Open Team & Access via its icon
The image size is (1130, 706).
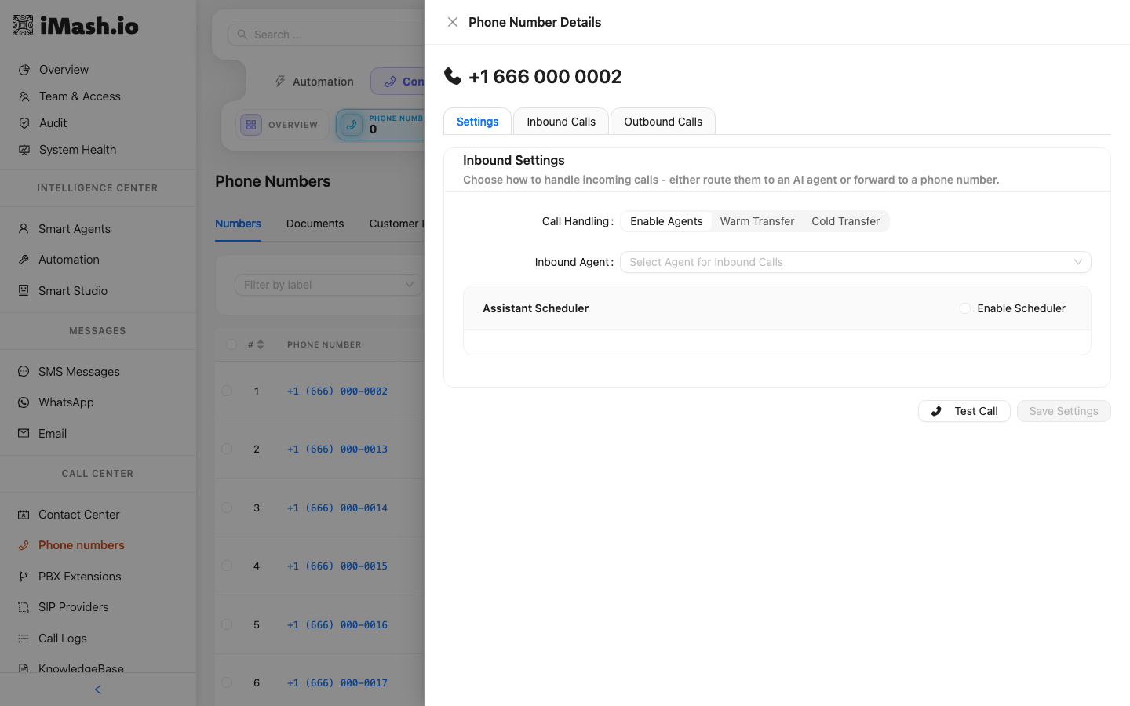(x=24, y=96)
